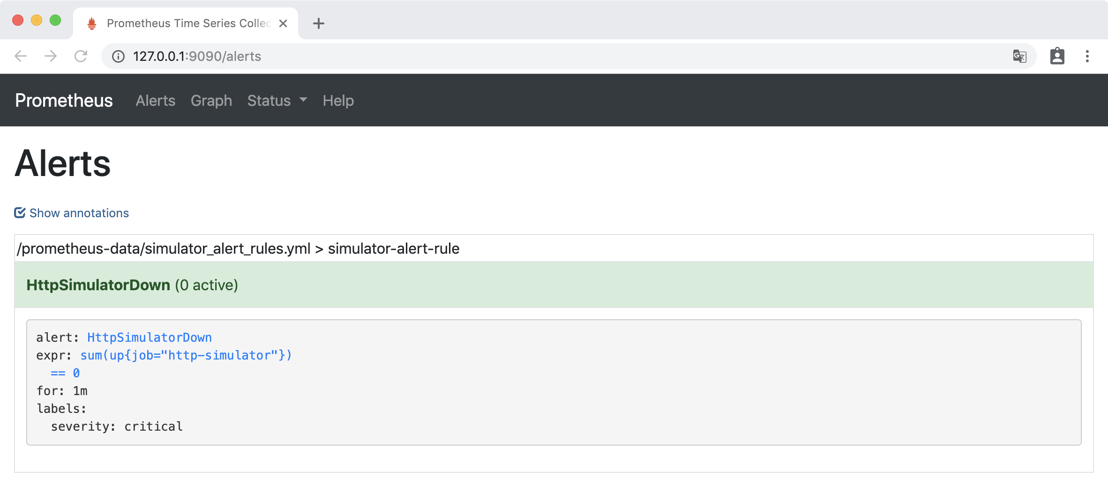Click the HttpSimulatorDown alert name link

[x=150, y=338]
